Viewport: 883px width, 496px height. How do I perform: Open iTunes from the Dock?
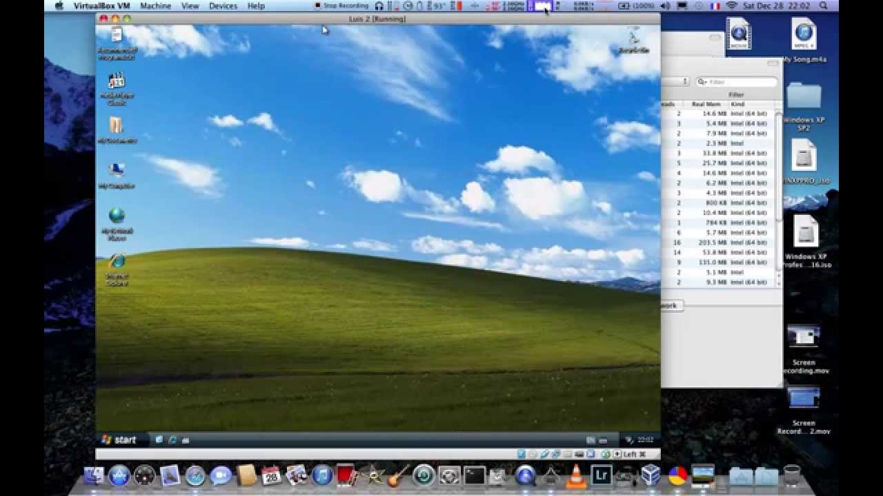tap(322, 475)
